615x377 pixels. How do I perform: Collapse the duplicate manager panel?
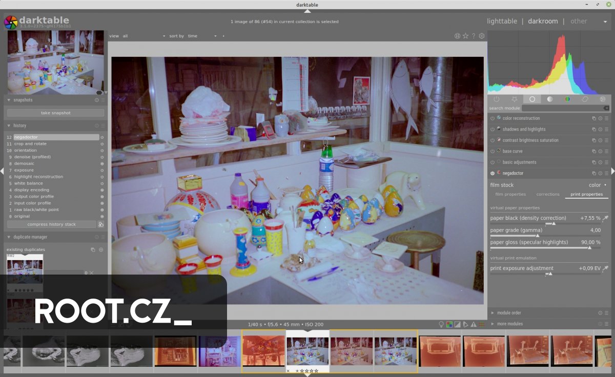pos(9,237)
